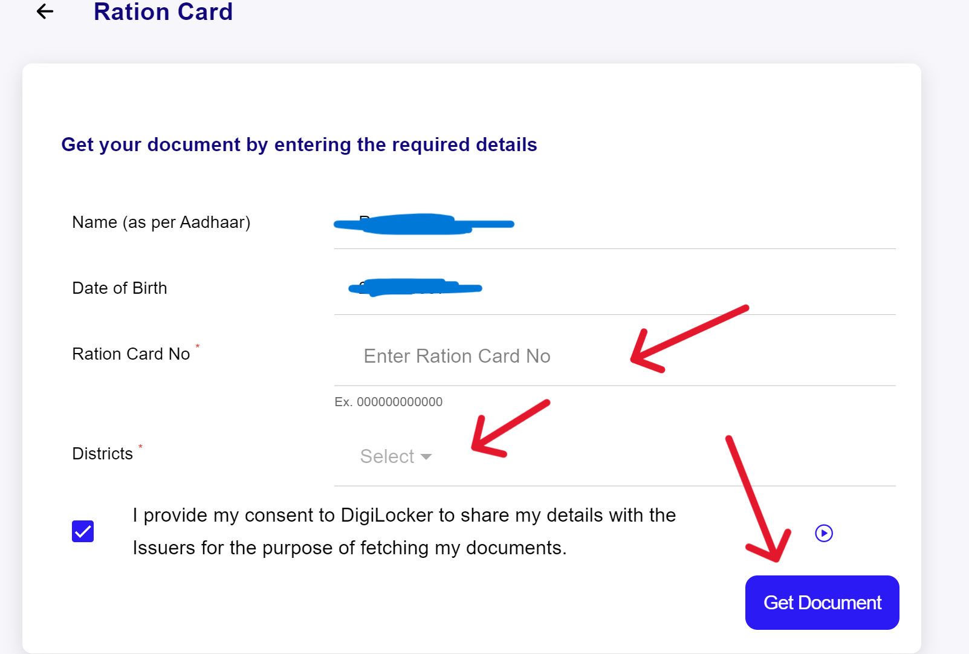Click the red asterisk next to Districts
Image resolution: width=969 pixels, height=654 pixels.
tap(141, 446)
